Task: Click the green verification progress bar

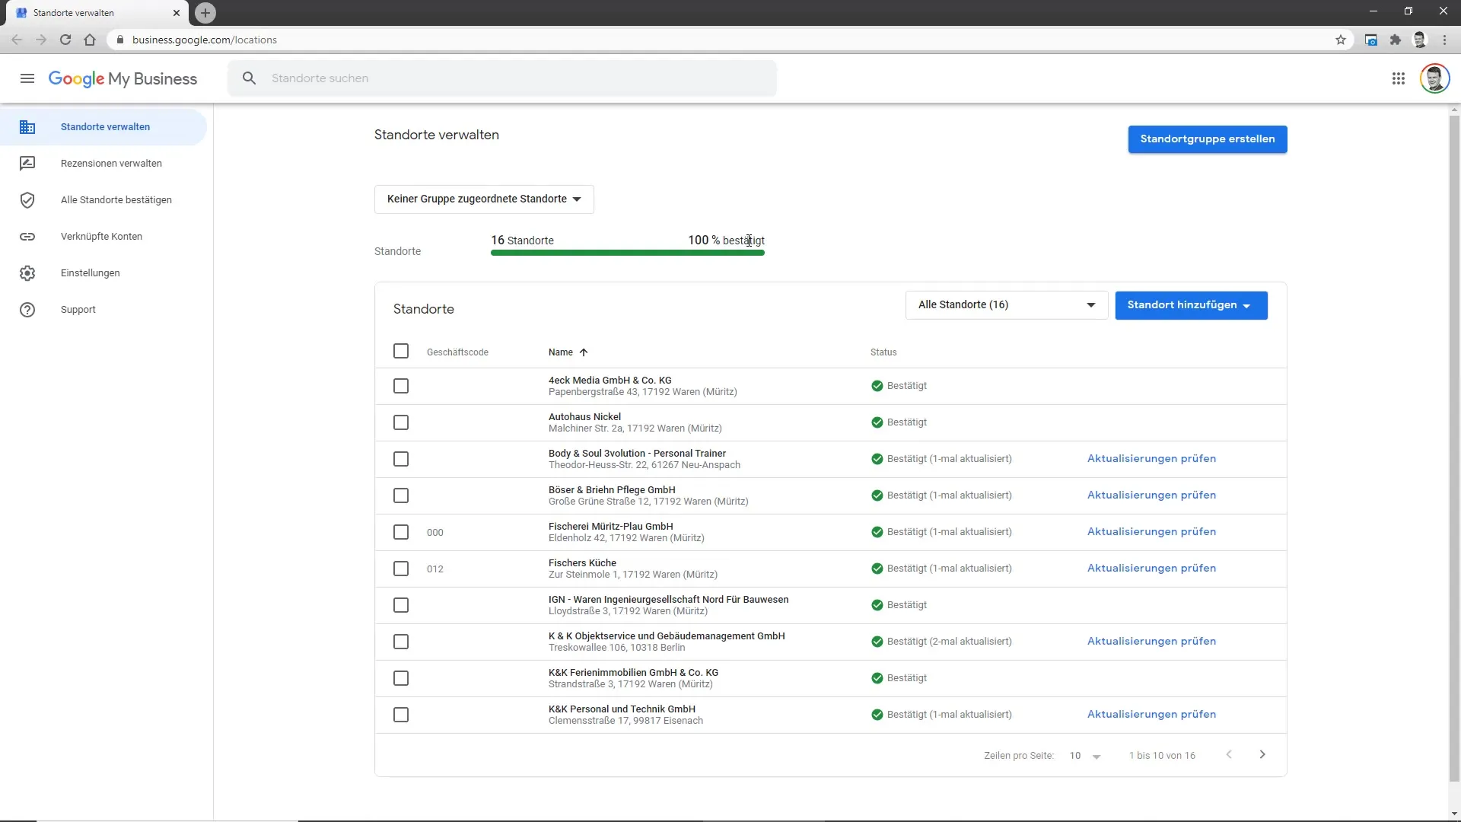Action: (628, 253)
